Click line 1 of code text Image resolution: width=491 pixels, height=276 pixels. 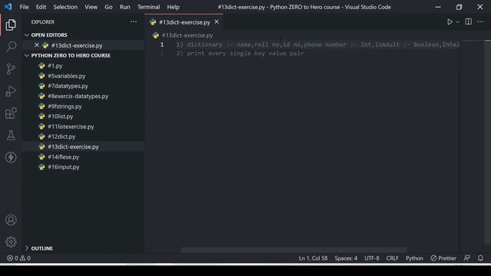[x=318, y=44]
